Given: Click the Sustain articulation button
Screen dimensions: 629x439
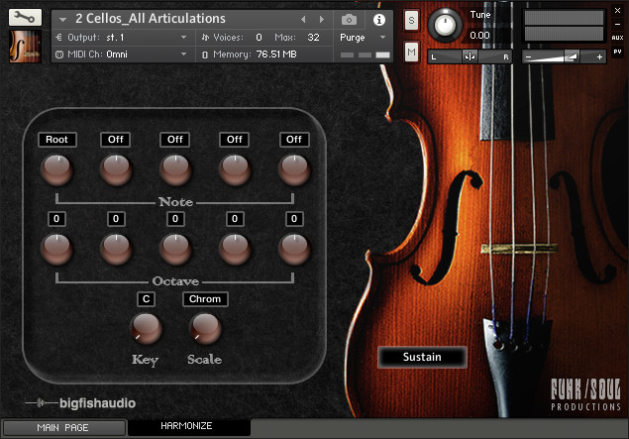Looking at the screenshot, I should [x=422, y=357].
